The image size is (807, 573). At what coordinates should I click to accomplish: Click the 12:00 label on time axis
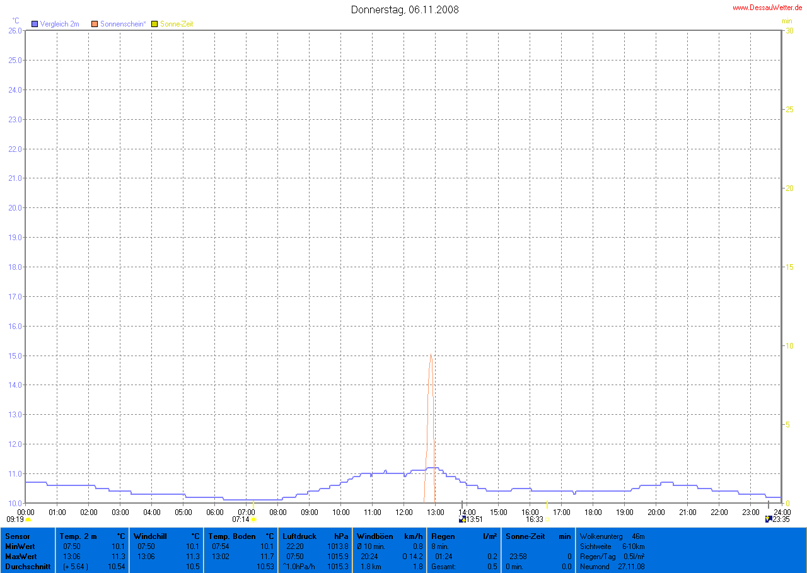tap(403, 511)
